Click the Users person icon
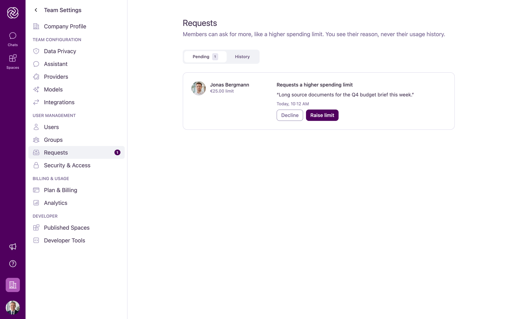Image resolution: width=510 pixels, height=319 pixels. tap(36, 127)
